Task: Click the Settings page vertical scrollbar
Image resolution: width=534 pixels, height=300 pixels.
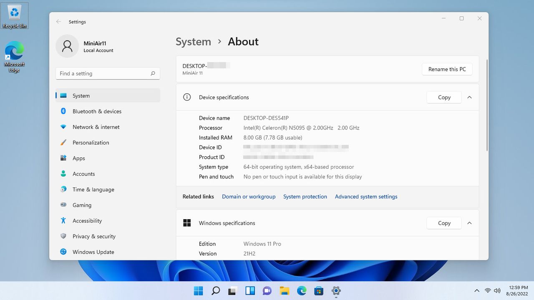Action: pos(486,105)
